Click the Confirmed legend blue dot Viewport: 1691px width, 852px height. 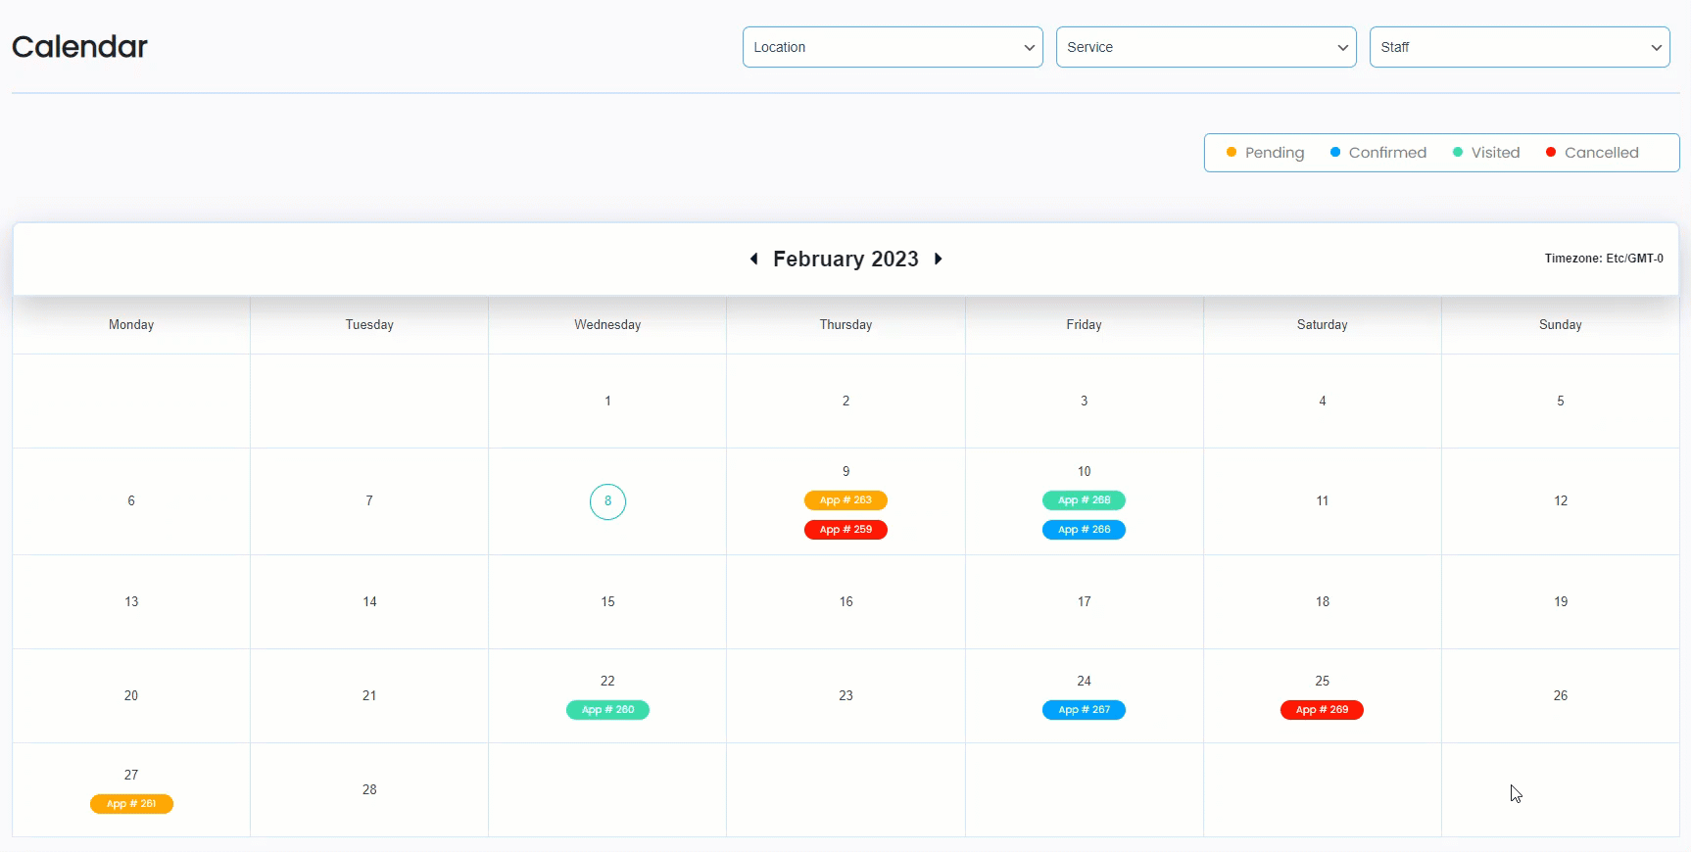[1335, 152]
